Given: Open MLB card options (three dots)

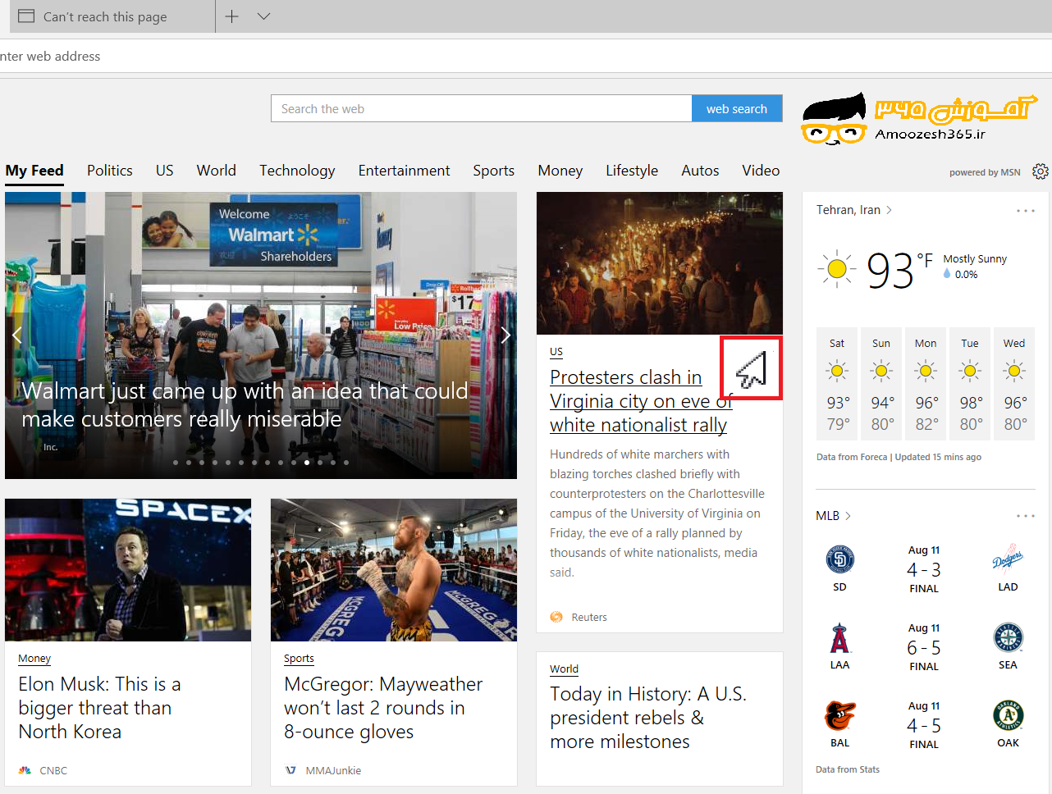Looking at the screenshot, I should (1026, 516).
